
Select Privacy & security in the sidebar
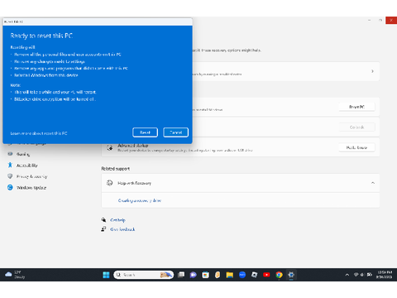[31, 176]
